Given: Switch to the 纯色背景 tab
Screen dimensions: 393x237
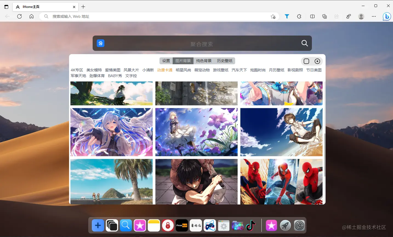Looking at the screenshot, I should (x=204, y=61).
